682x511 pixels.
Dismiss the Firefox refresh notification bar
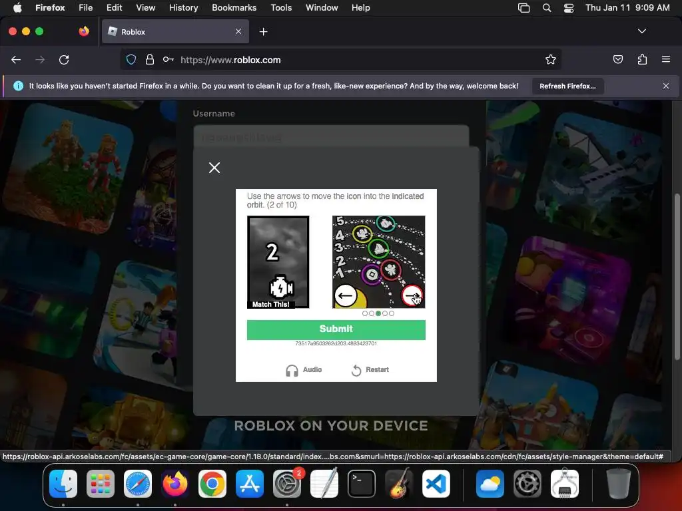pos(666,86)
